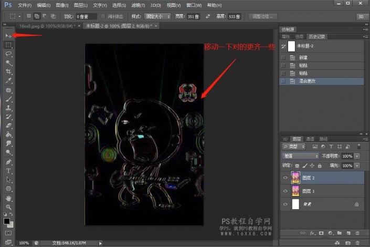Viewport: 370px width, 247px height.
Task: Expand the layer opacity slider dropdown
Action: coord(357,156)
